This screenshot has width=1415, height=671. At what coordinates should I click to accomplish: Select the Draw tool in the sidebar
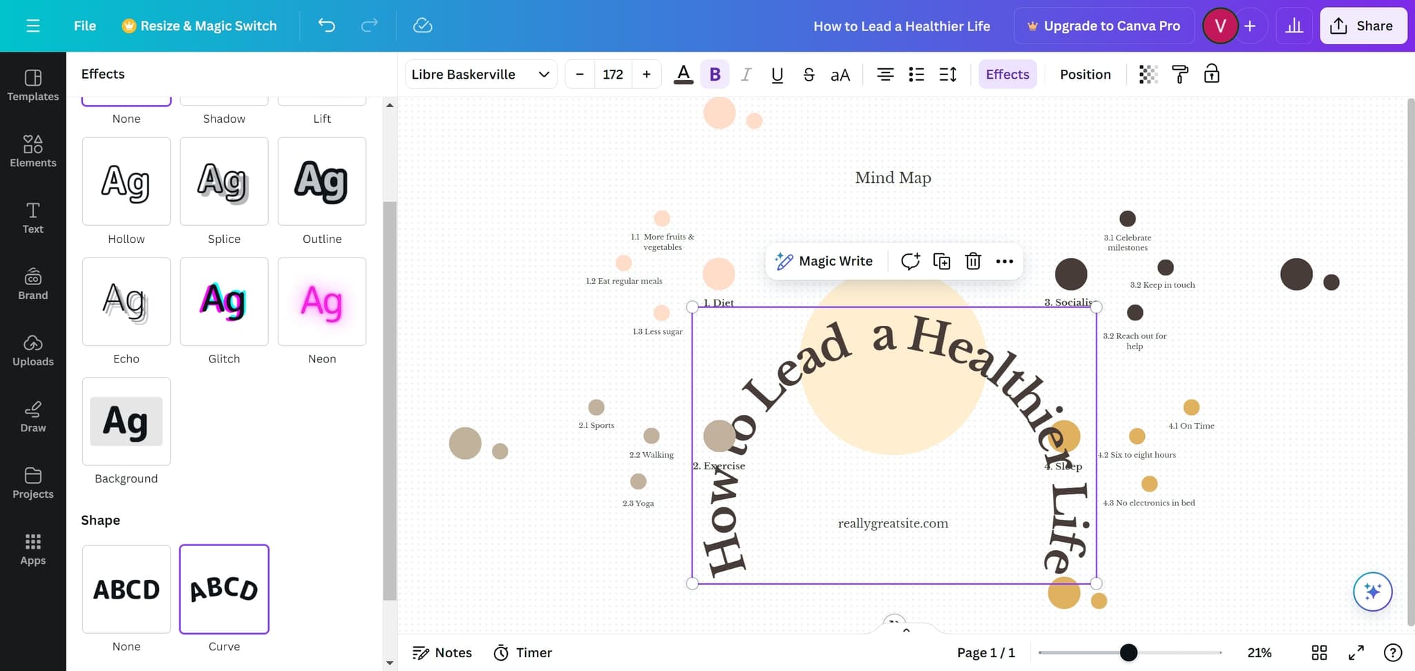(32, 416)
